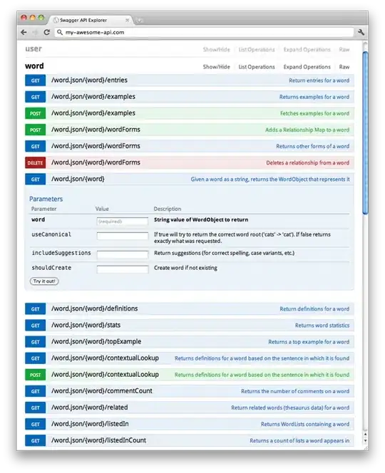
Task: Click scrollbar down arrow
Action: (365, 441)
